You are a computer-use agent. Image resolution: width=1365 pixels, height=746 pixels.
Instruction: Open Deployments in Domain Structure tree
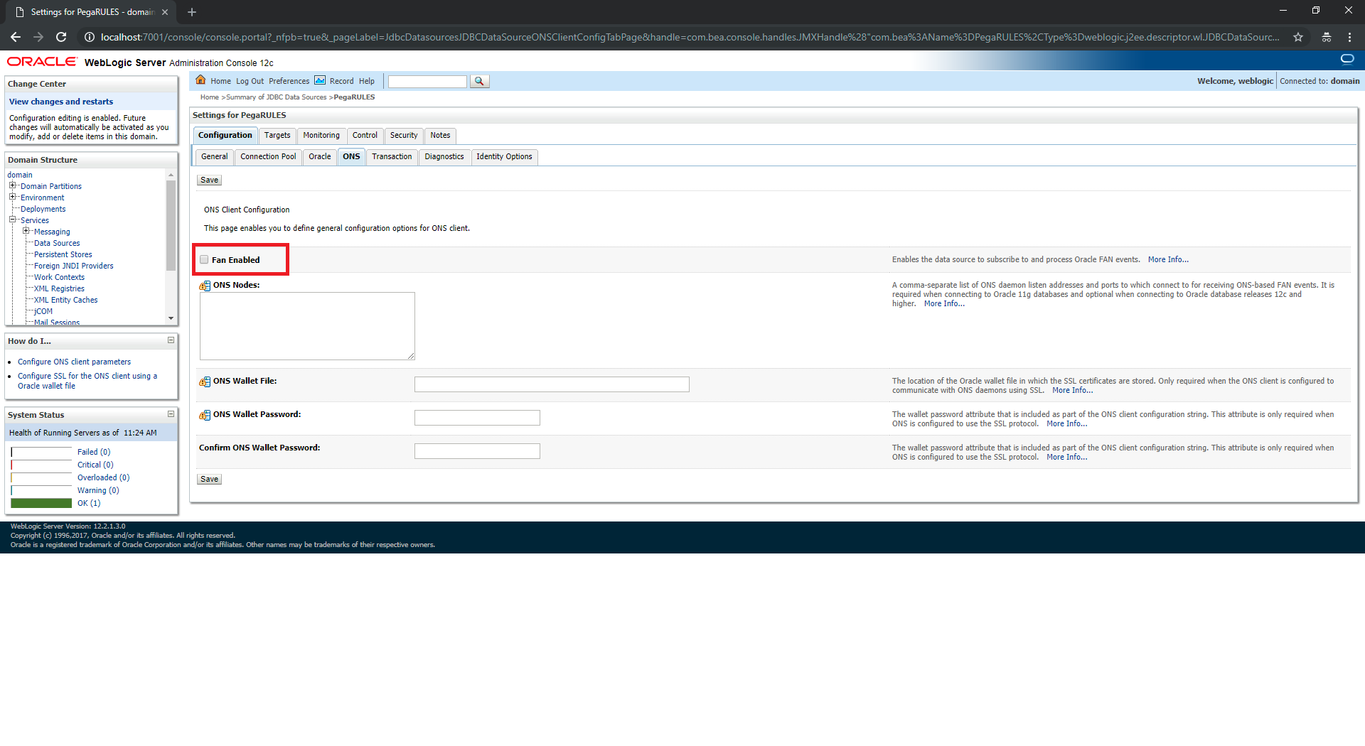pyautogui.click(x=43, y=209)
